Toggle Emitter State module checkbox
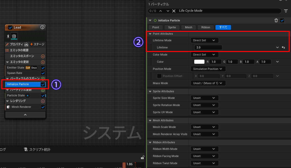Image resolution: width=291 pixels, height=168 pixels. pyautogui.click(x=43, y=68)
